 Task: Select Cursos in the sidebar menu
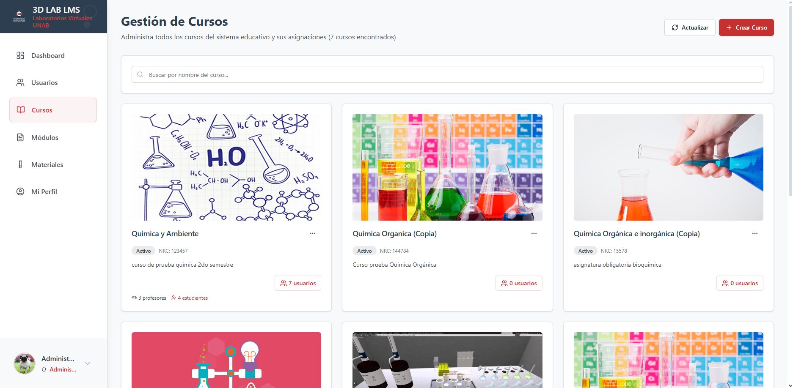click(x=53, y=110)
